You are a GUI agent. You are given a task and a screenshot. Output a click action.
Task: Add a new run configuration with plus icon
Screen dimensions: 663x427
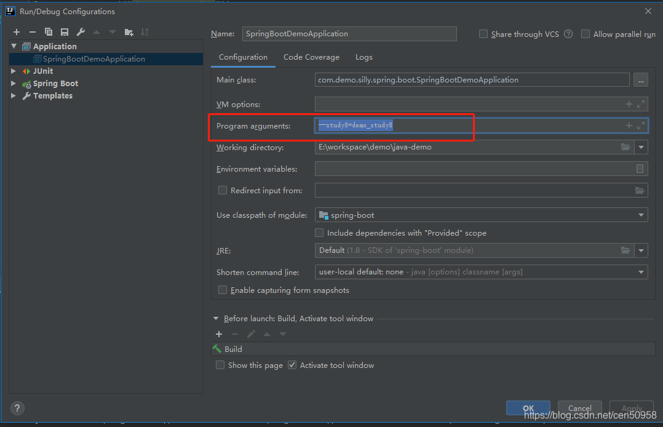pyautogui.click(x=17, y=32)
